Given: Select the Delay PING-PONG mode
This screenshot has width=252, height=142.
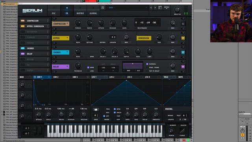Looking at the screenshot, I should click(x=154, y=67).
